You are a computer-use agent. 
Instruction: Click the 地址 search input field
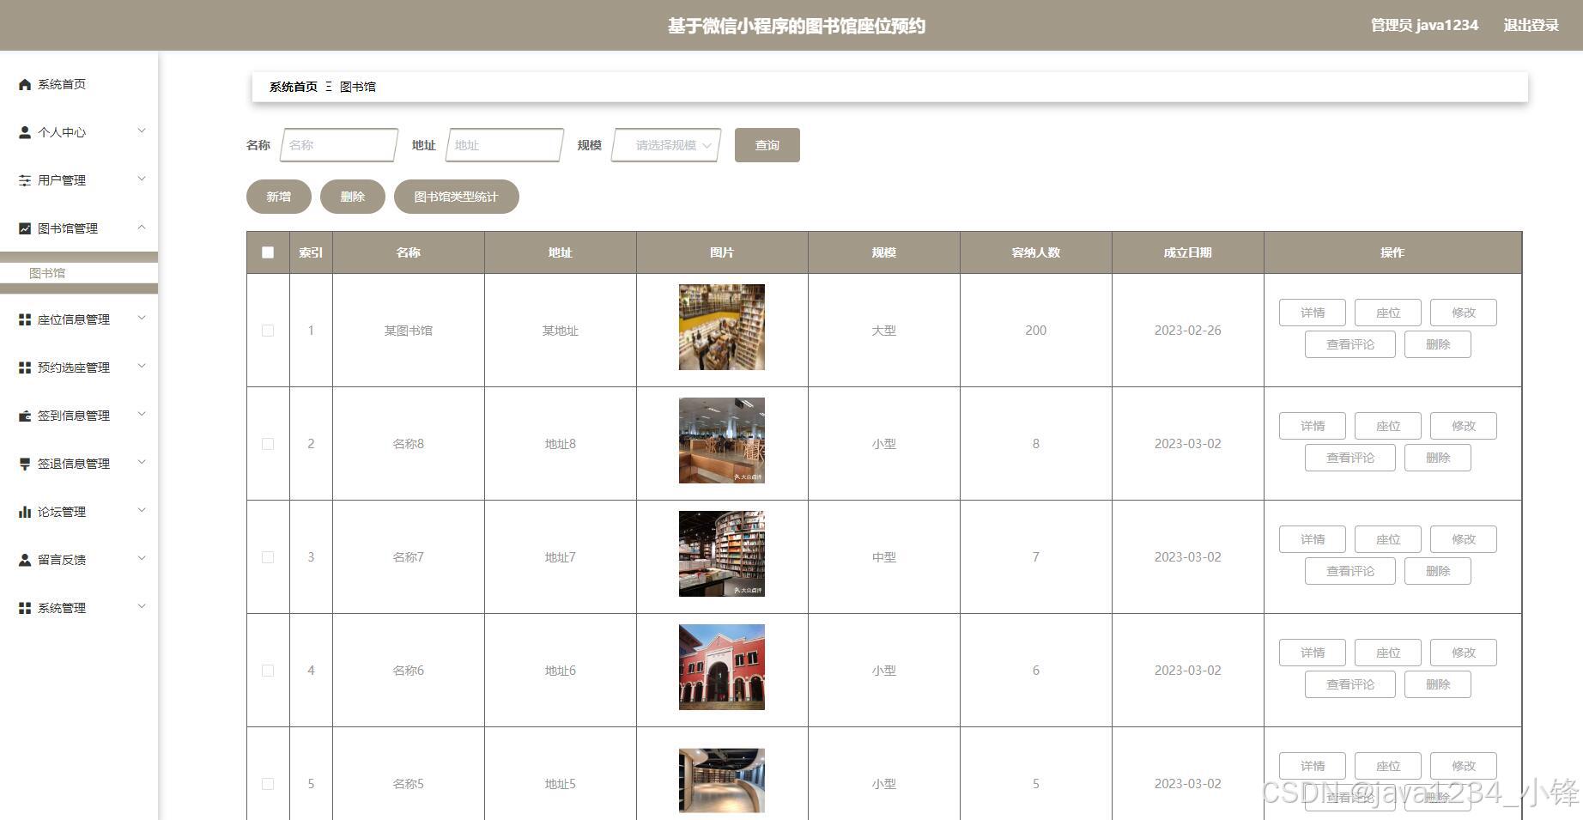coord(505,145)
